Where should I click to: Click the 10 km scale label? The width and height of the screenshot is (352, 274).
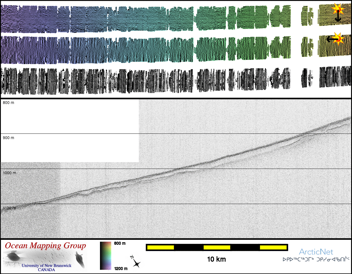point(216,259)
